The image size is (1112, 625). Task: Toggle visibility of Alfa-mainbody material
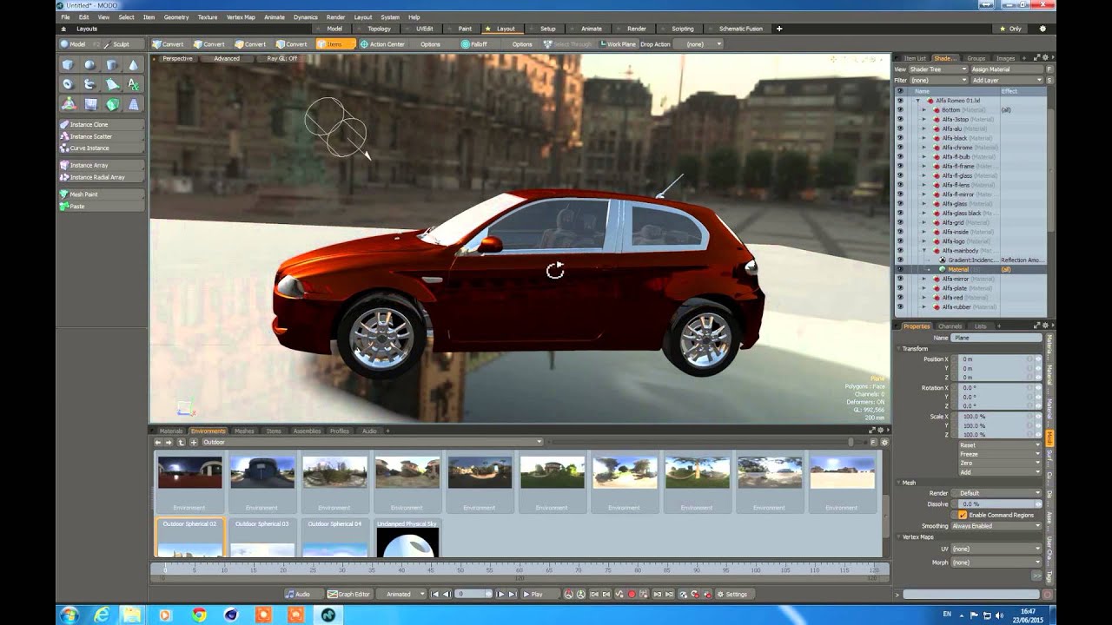(899, 251)
